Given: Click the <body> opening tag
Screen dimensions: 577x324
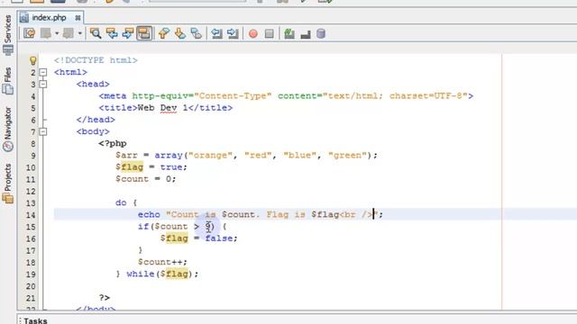Looking at the screenshot, I should tap(93, 131).
